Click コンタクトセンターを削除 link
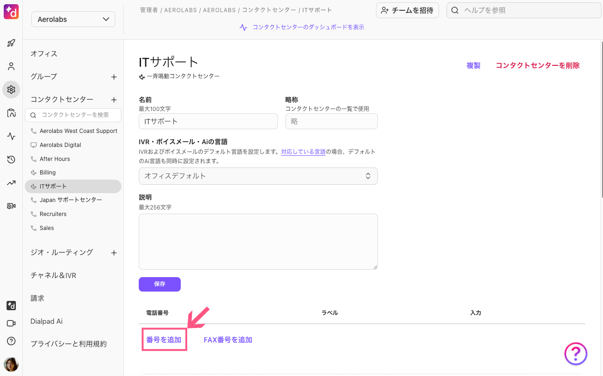Viewport: 603px width, 376px height. coord(538,66)
